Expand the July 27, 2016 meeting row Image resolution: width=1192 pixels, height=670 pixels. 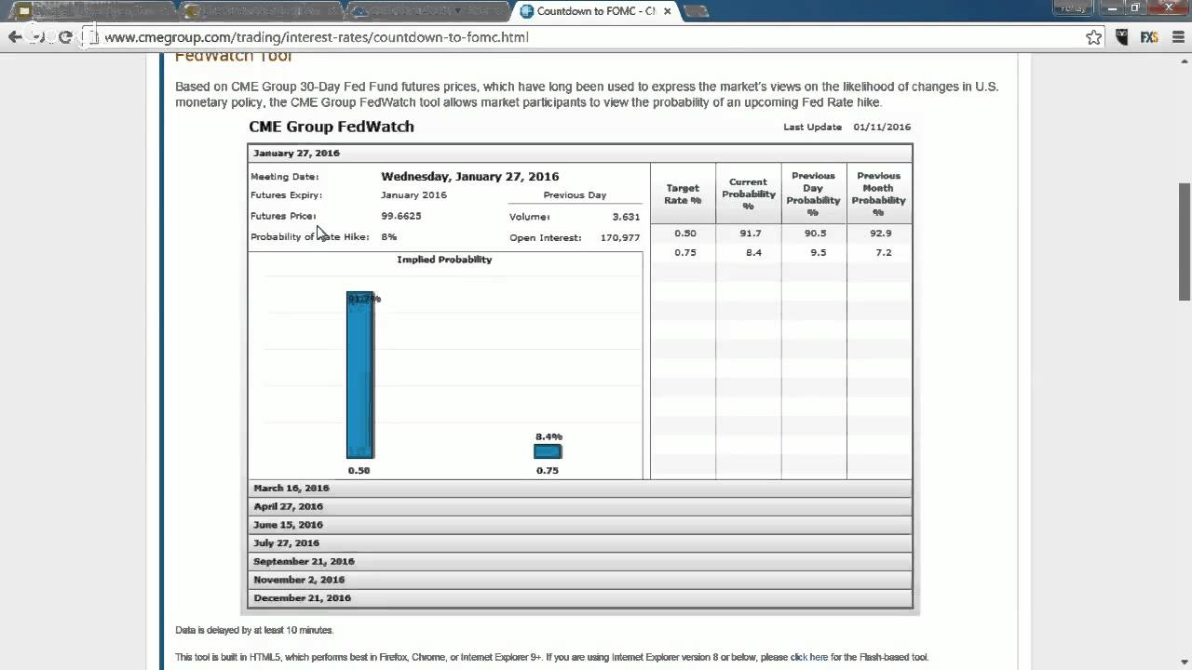click(x=579, y=543)
